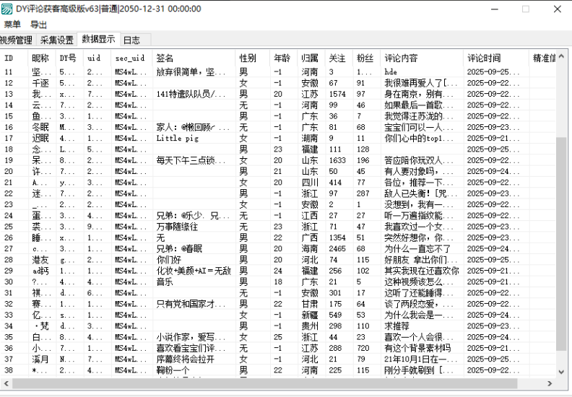This screenshot has width=572, height=397.
Task: Click comment 其实我现在还喜欢你 in row 29
Action: click(422, 271)
